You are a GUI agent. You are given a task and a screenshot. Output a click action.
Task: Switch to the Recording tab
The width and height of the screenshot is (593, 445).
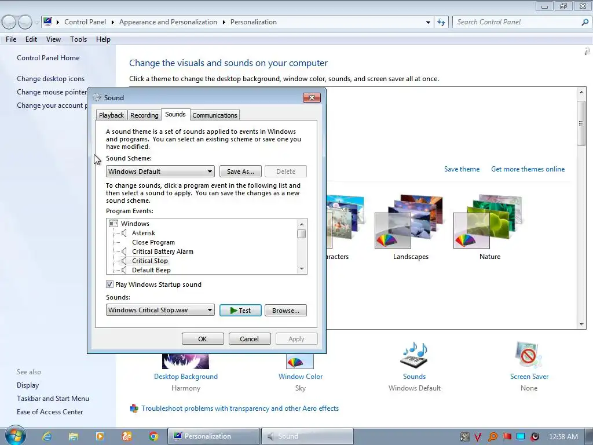(144, 115)
